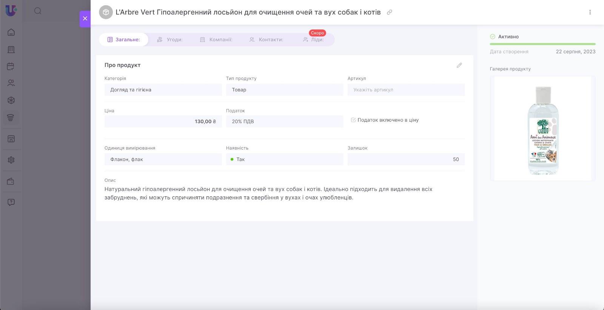Select the Загальне tab
Image resolution: width=604 pixels, height=310 pixels.
[x=123, y=40]
